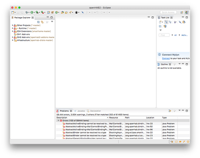The width and height of the screenshot is (200, 158).
Task: Open the Declaration tab
Action: point(95,111)
